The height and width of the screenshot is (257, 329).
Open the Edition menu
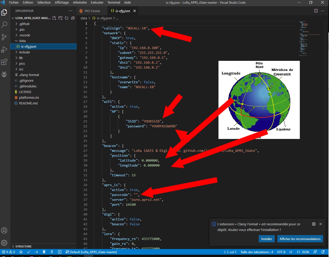(x=28, y=2)
